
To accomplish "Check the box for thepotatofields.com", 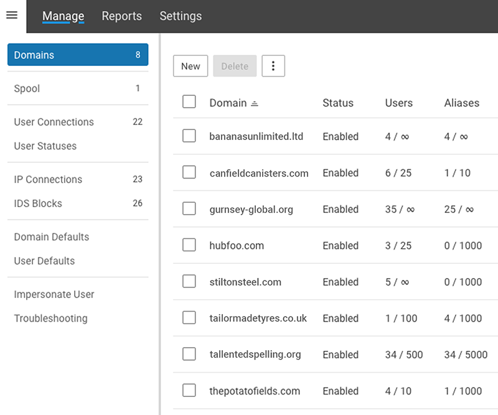I will [x=189, y=390].
